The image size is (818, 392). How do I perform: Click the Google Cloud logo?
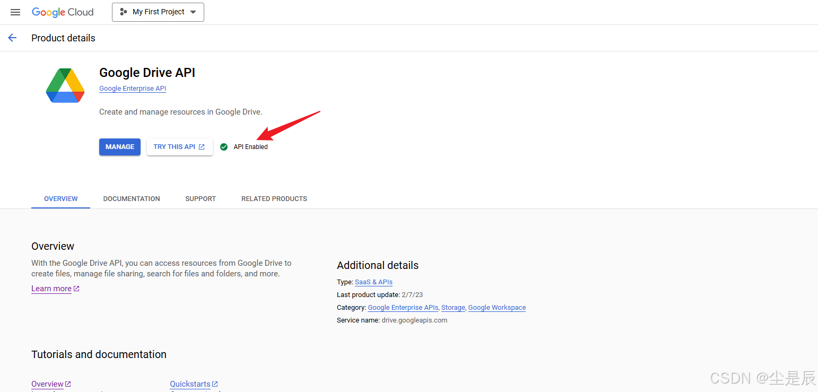63,12
